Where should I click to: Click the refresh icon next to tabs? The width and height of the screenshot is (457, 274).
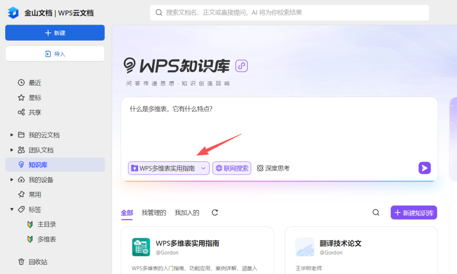point(215,212)
